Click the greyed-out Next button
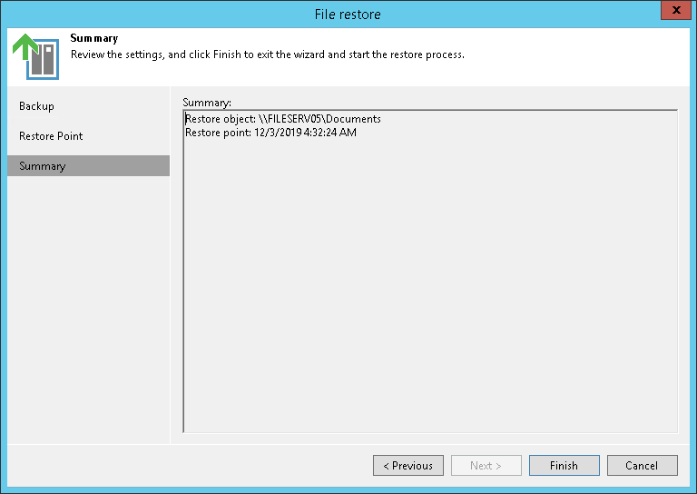 pos(486,465)
